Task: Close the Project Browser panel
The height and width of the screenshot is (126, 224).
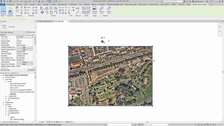Action: [x=35, y=73]
